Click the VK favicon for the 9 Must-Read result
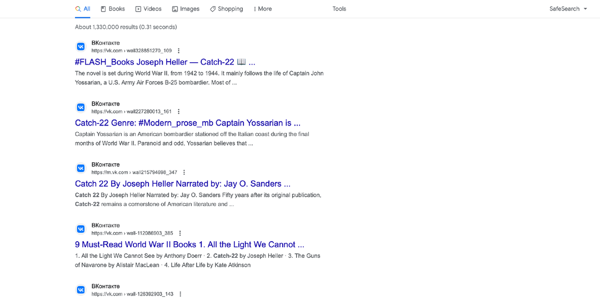Image resolution: width=600 pixels, height=300 pixels. pos(81,229)
